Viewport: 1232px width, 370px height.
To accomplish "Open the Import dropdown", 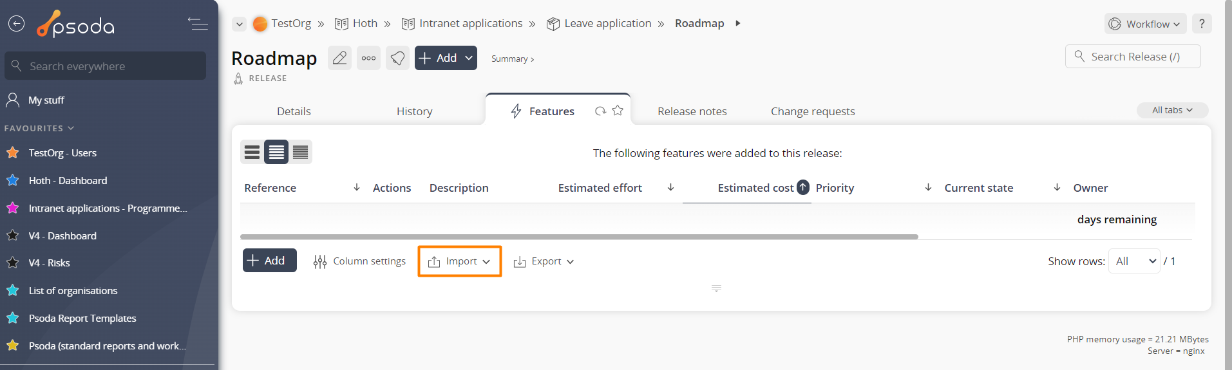I will [459, 261].
